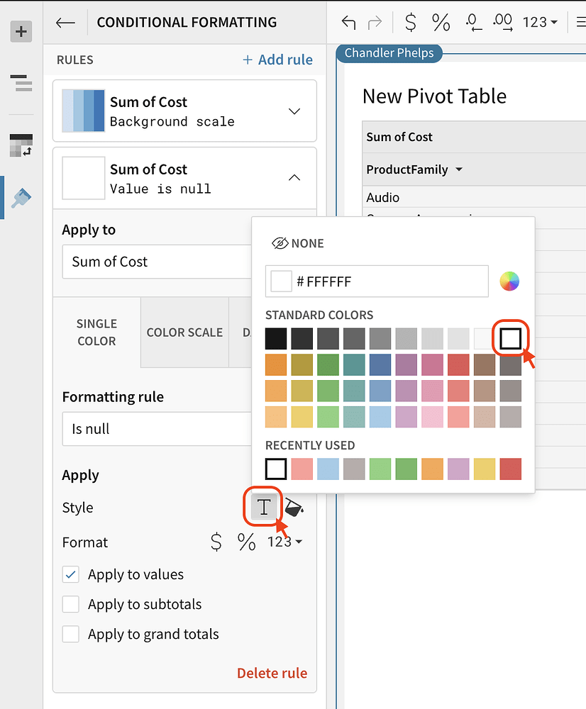The width and height of the screenshot is (586, 709).
Task: Select the Single Color tab
Action: pyautogui.click(x=96, y=332)
